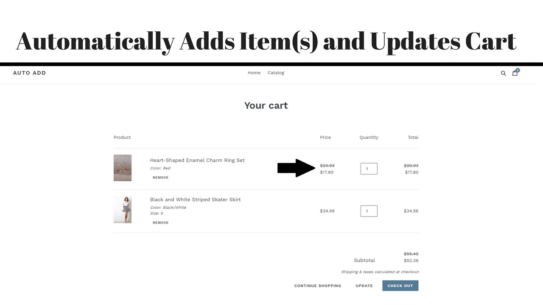Screen dimensions: 543x305
Task: Open the shopping cart bag icon
Action: 515,73
